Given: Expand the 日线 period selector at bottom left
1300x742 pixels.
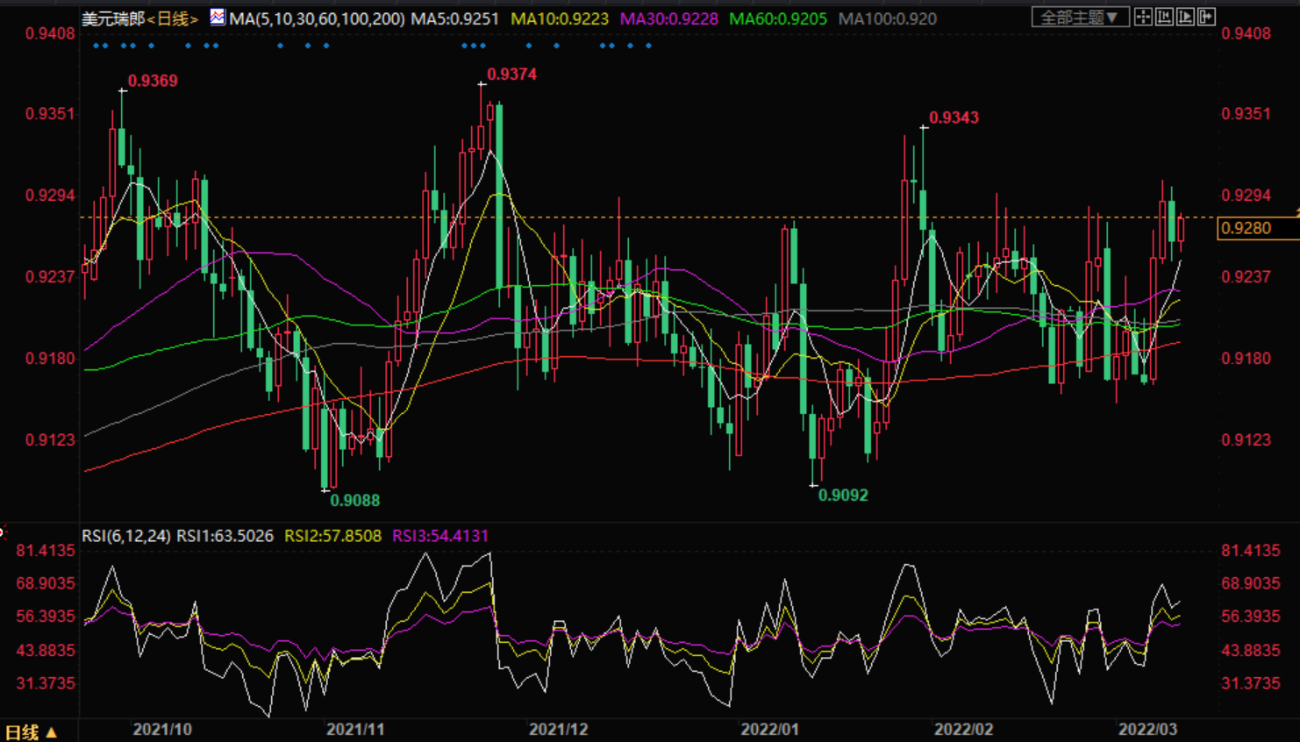Looking at the screenshot, I should (31, 731).
